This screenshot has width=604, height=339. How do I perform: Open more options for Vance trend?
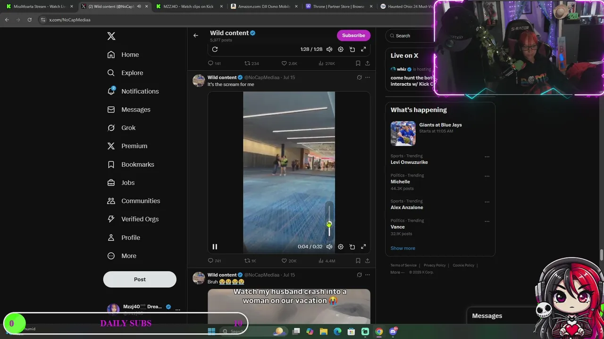point(487,221)
